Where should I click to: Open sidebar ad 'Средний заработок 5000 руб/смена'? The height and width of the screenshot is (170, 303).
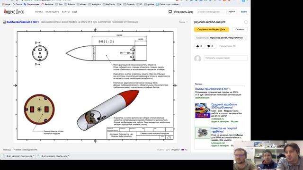tap(224, 106)
